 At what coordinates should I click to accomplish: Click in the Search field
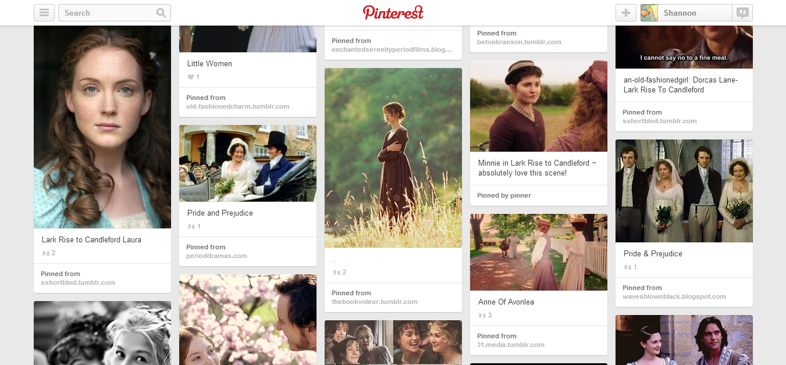tap(108, 13)
